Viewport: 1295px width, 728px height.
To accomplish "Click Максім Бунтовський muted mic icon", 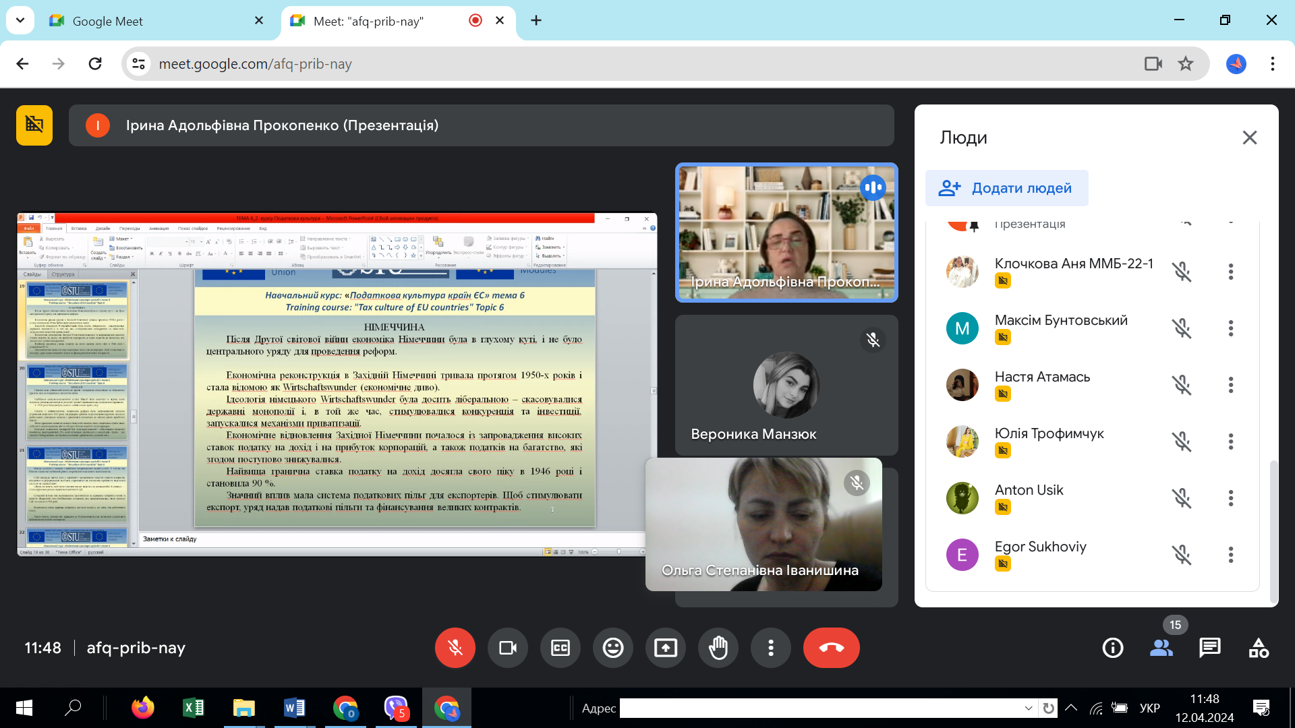I will pyautogui.click(x=1182, y=328).
